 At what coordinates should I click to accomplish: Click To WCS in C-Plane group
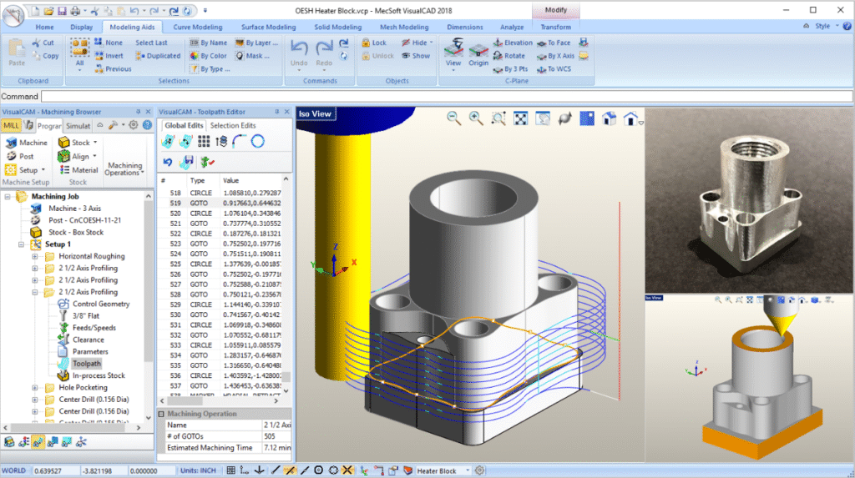(x=554, y=68)
